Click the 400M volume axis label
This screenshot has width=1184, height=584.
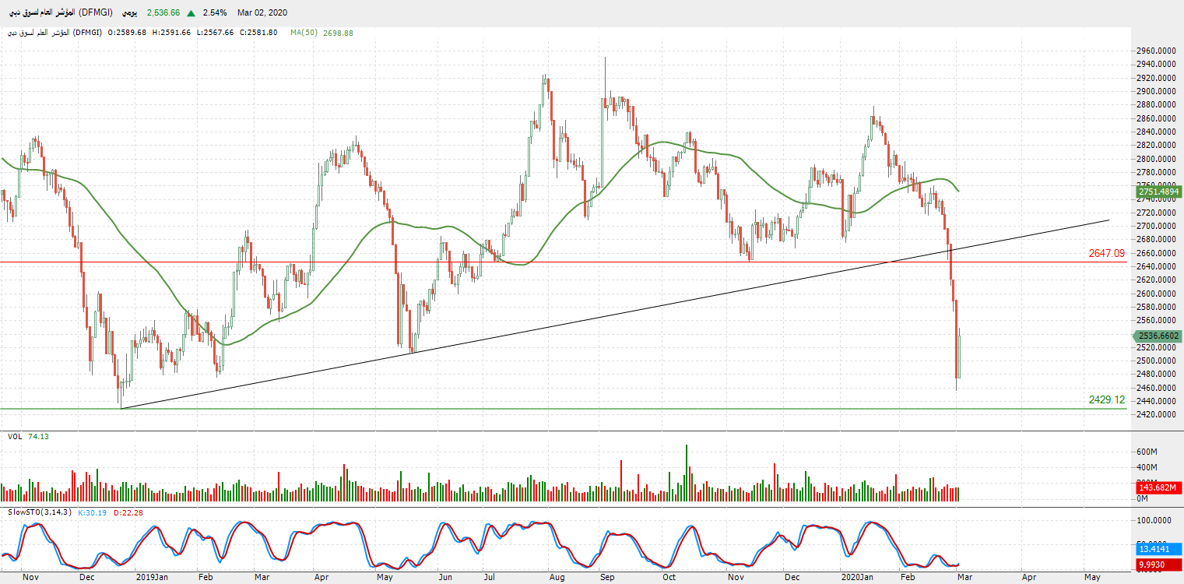point(1149,468)
